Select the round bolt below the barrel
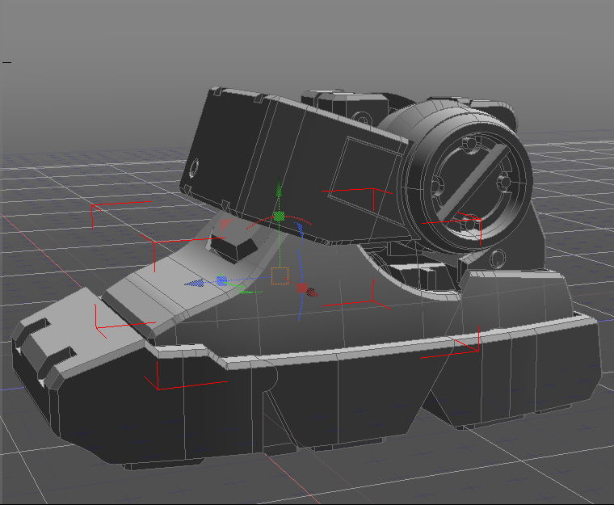This screenshot has height=505, width=614. [495, 259]
